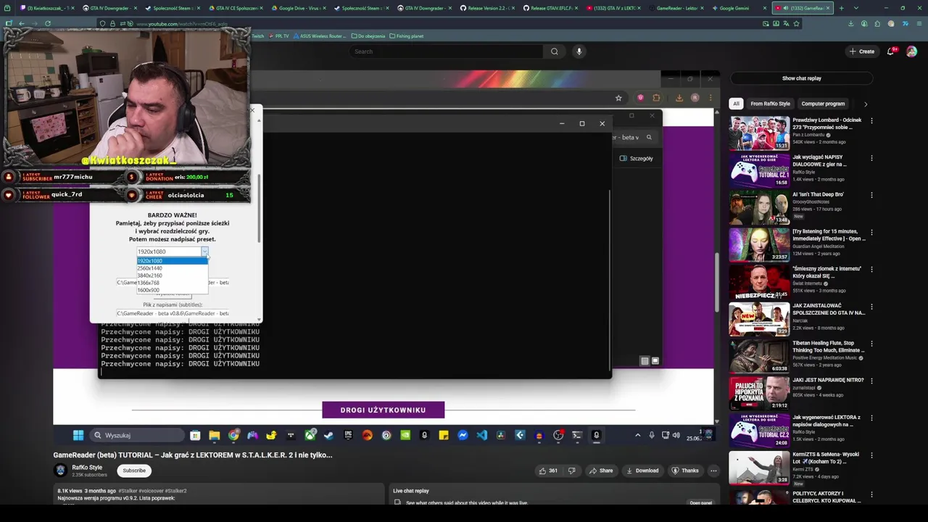
Task: Switch Explorer to details list view toggle
Action: click(645, 361)
